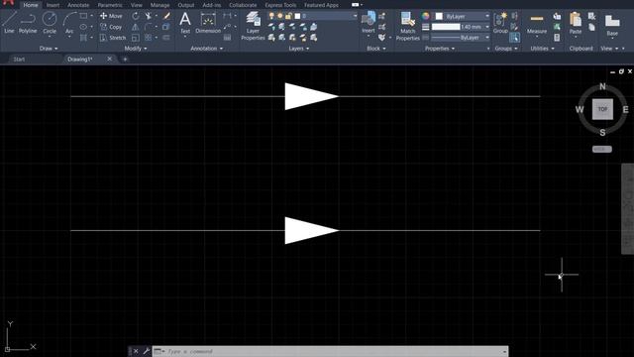
Task: Select the Circle tool
Action: point(50,23)
